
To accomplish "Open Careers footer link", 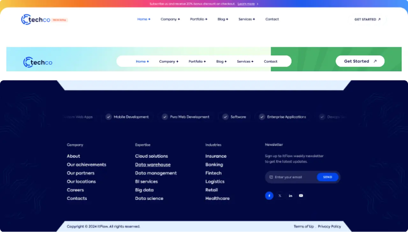I will click(x=75, y=190).
